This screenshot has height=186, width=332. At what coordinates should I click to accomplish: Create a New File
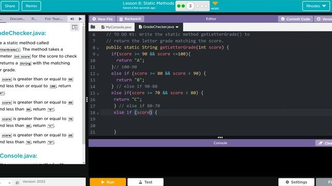click(x=103, y=19)
